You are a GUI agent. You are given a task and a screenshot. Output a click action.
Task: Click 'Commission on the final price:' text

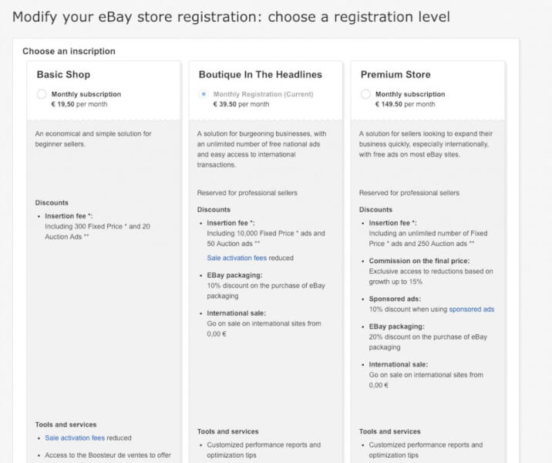click(x=419, y=261)
